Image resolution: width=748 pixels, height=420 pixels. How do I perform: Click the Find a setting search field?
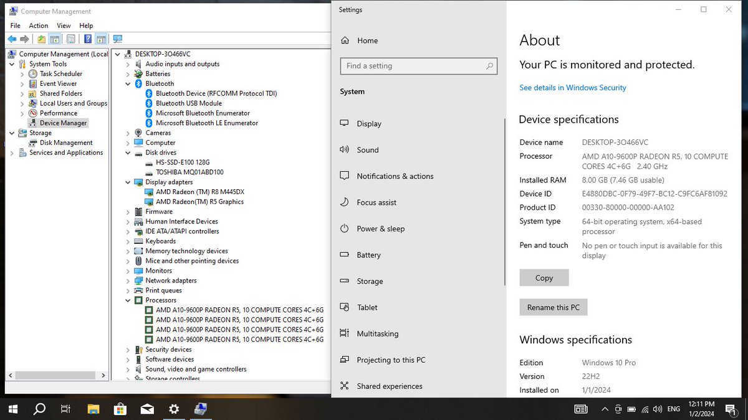(419, 66)
